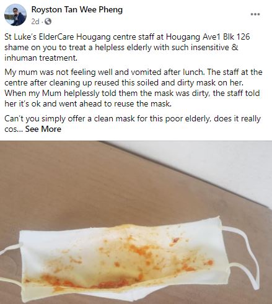Screen dimensions: 272x304
Task: Click author name Royston Tan Wee Pheng
Action: pyautogui.click(x=77, y=9)
